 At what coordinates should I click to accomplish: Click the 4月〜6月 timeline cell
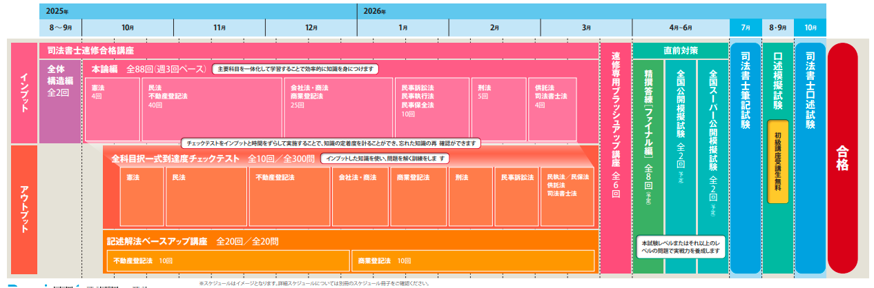point(680,28)
